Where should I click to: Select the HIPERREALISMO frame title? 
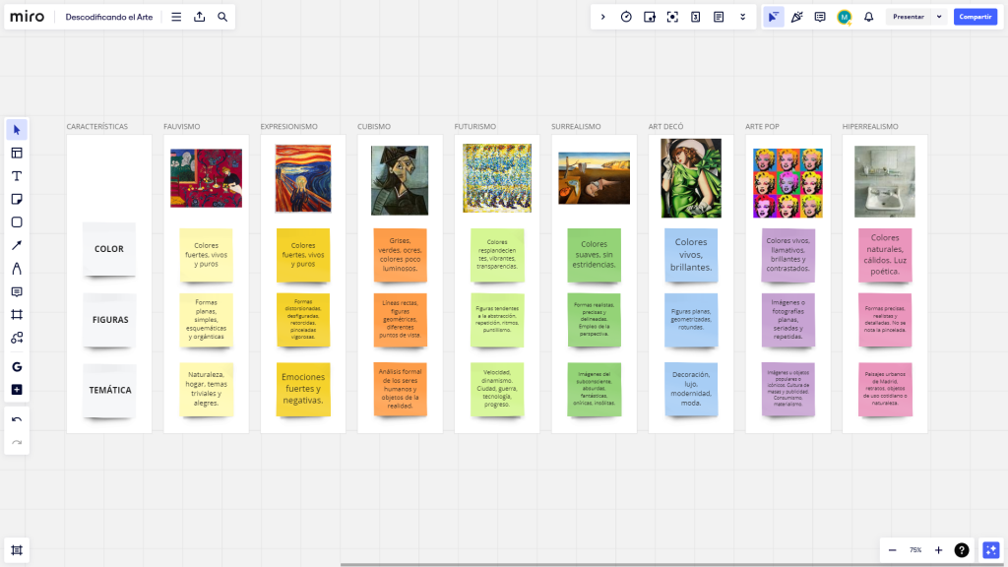coord(870,127)
